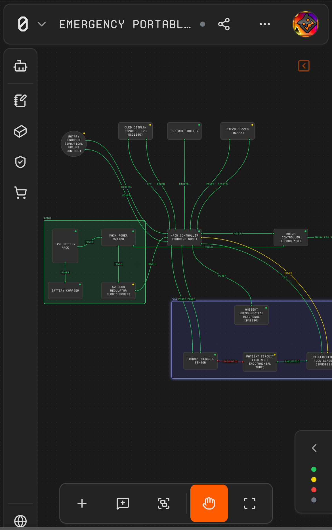Select the Rotary Encoder node

pos(74,144)
